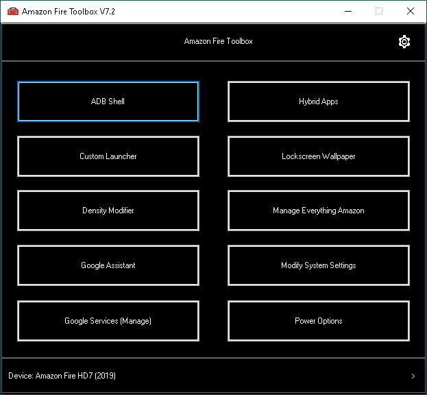Click the Amazon Fire Toolbox header label

218,41
